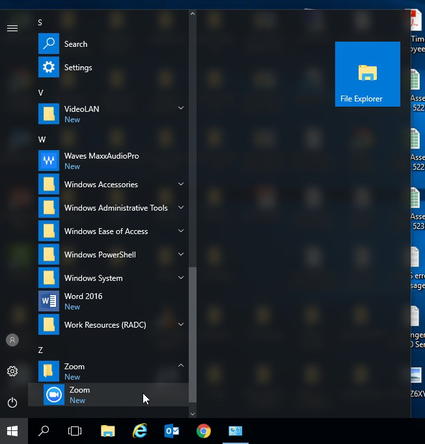
Task: Collapse the Zoom folder chevron
Action: (180, 365)
